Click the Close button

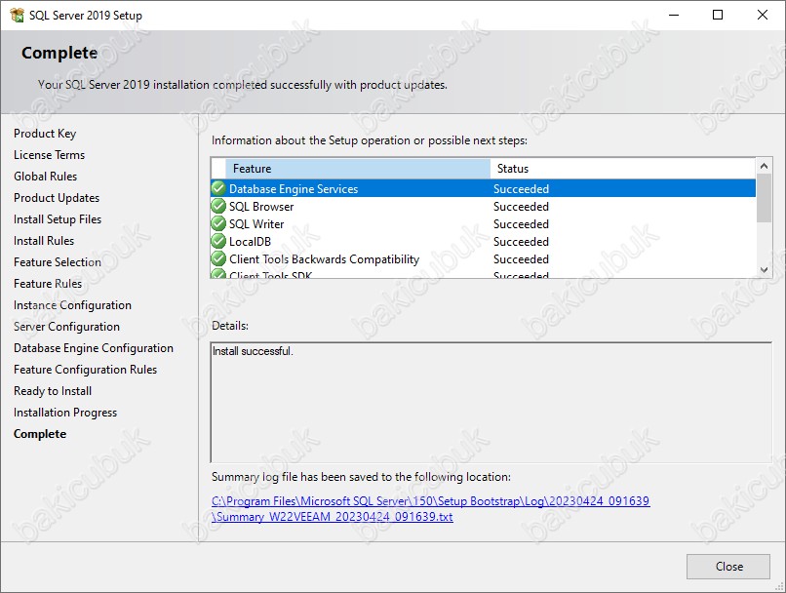728,567
